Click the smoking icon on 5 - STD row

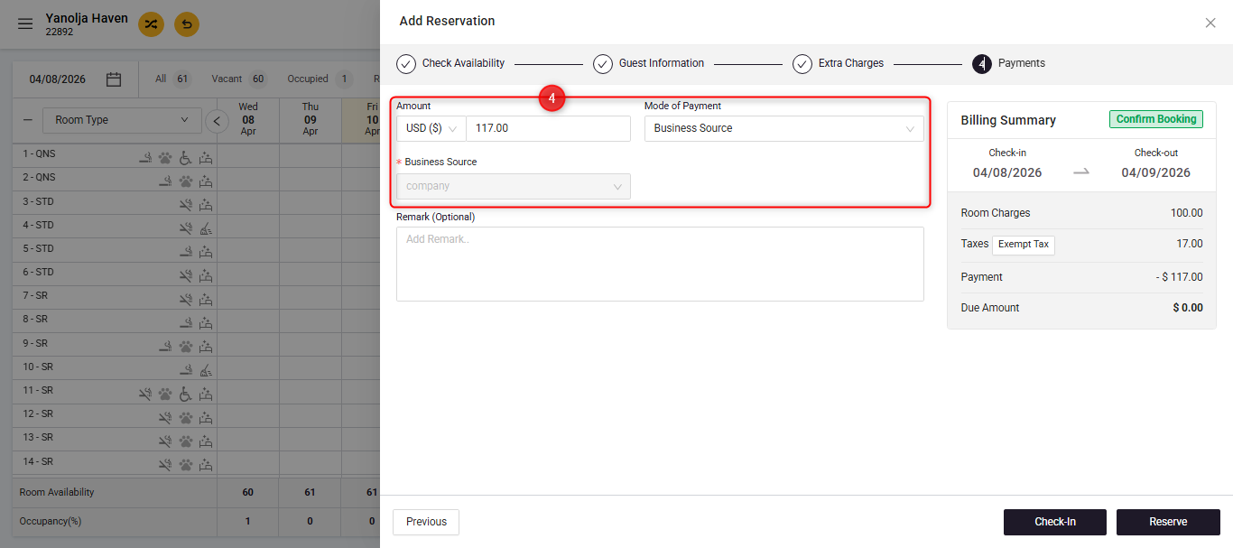tap(186, 252)
